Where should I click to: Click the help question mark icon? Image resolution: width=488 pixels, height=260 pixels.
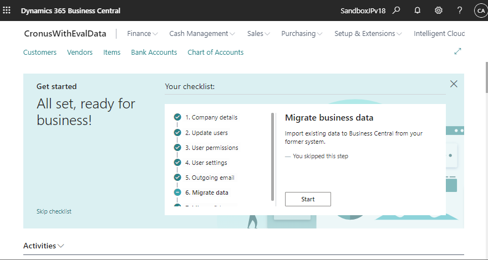pyautogui.click(x=460, y=11)
